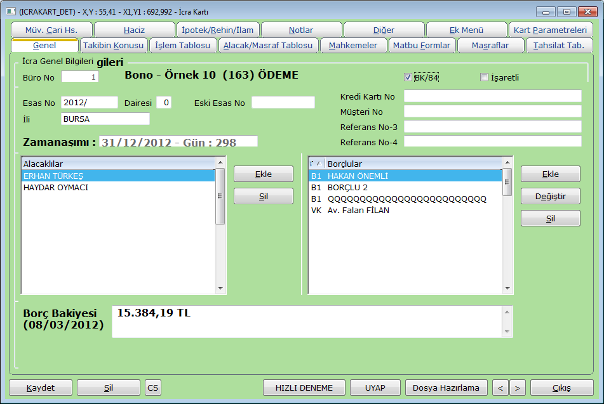Go to next record with > button
Viewport: 604px width, 404px height.
(518, 388)
